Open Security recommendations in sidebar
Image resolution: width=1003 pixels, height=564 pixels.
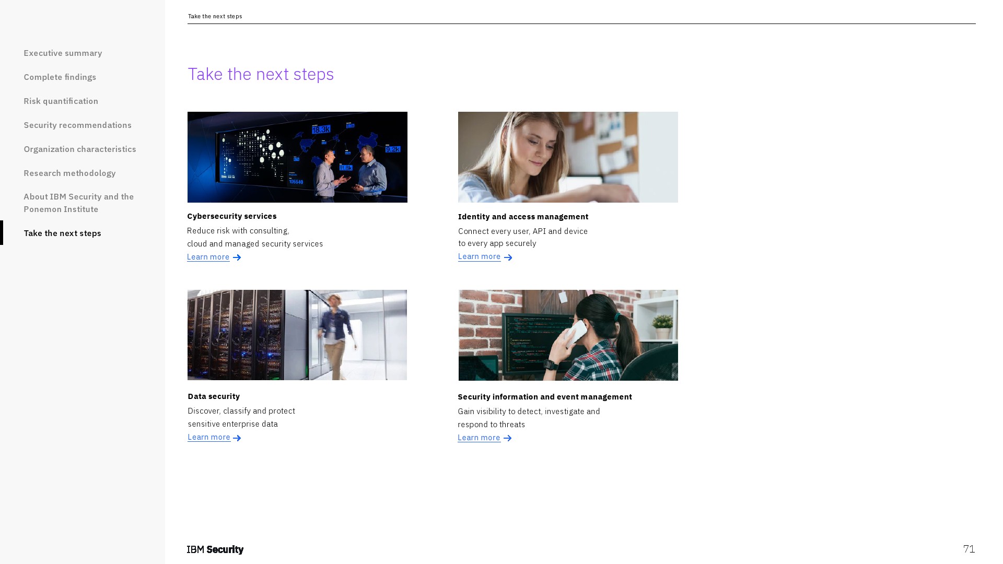pos(77,125)
